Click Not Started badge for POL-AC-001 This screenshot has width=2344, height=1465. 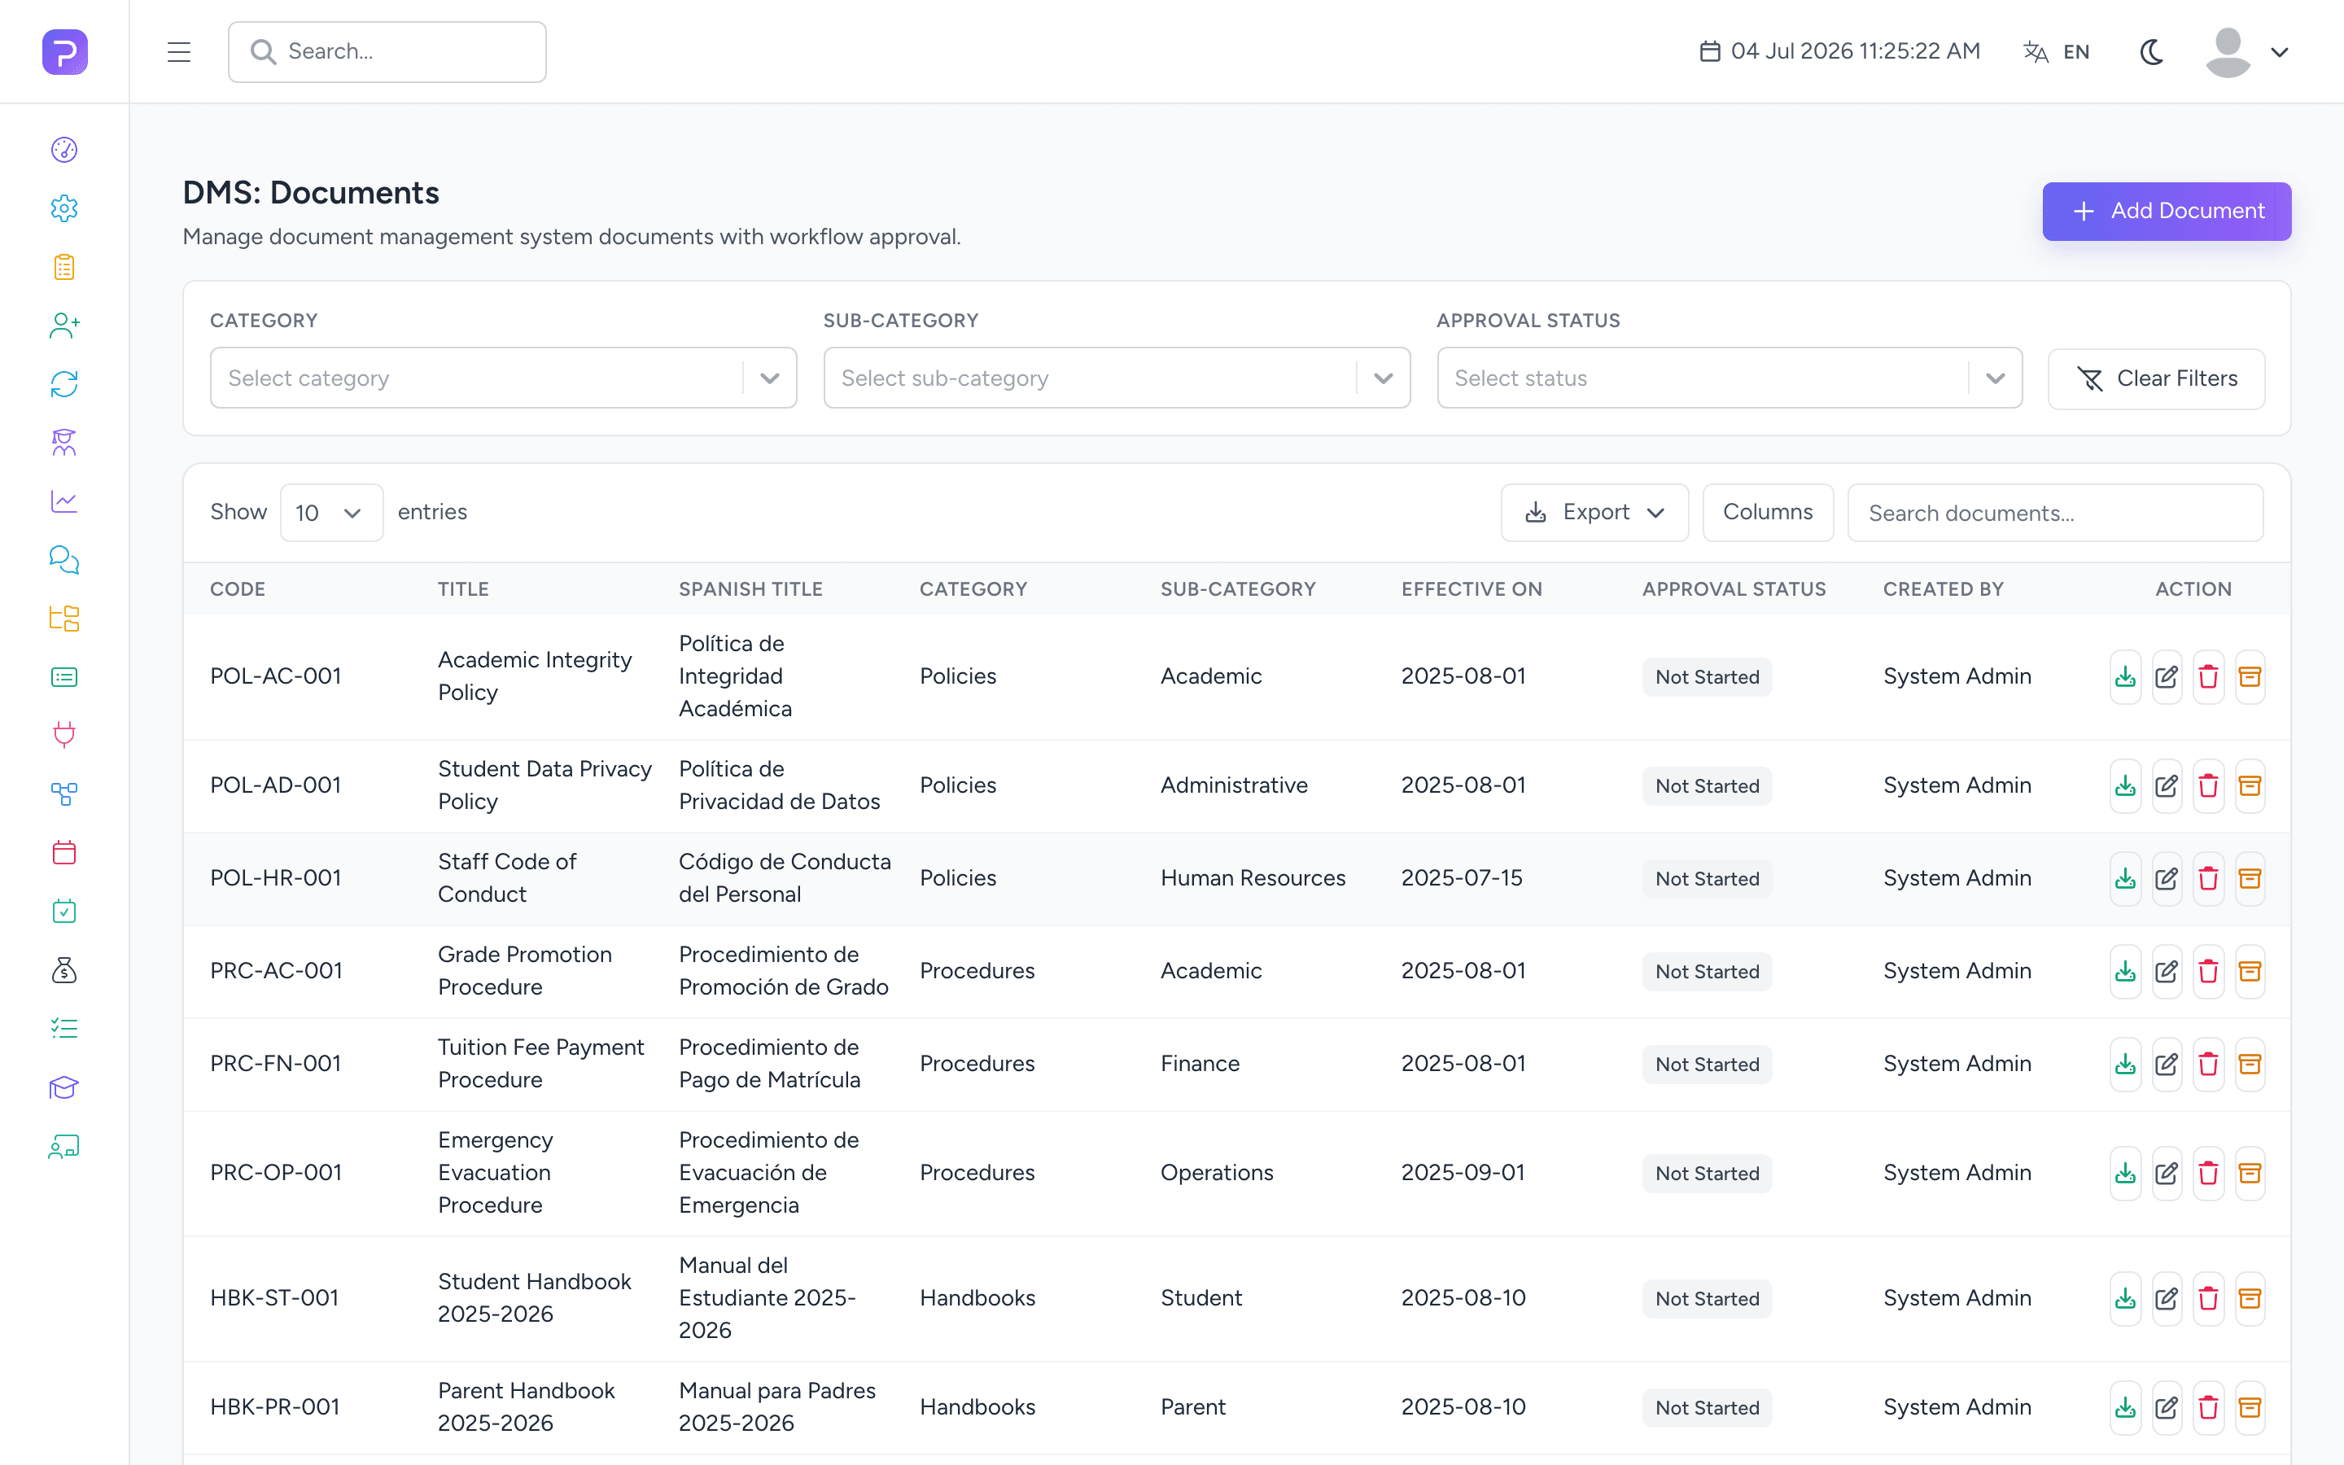click(x=1707, y=676)
